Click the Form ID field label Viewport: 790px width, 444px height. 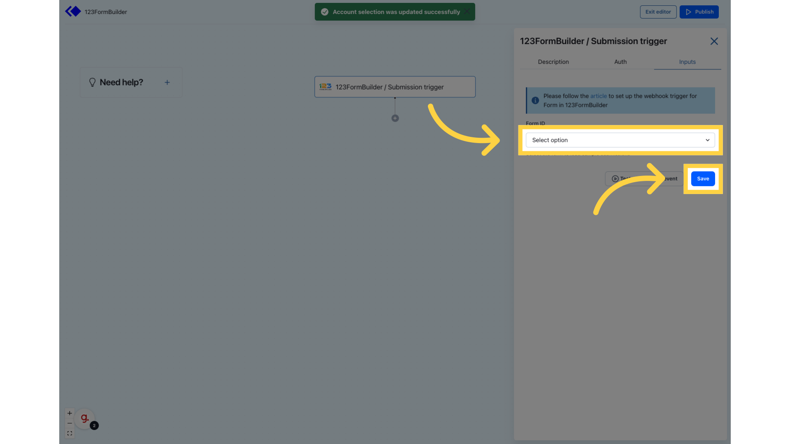click(x=535, y=123)
